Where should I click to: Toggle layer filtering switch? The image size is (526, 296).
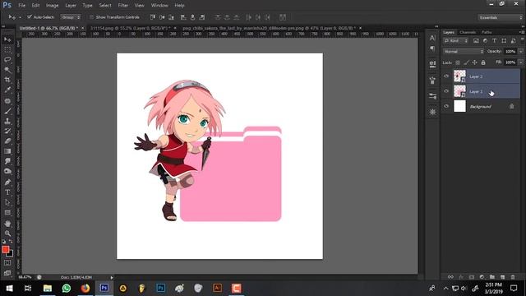pos(522,39)
